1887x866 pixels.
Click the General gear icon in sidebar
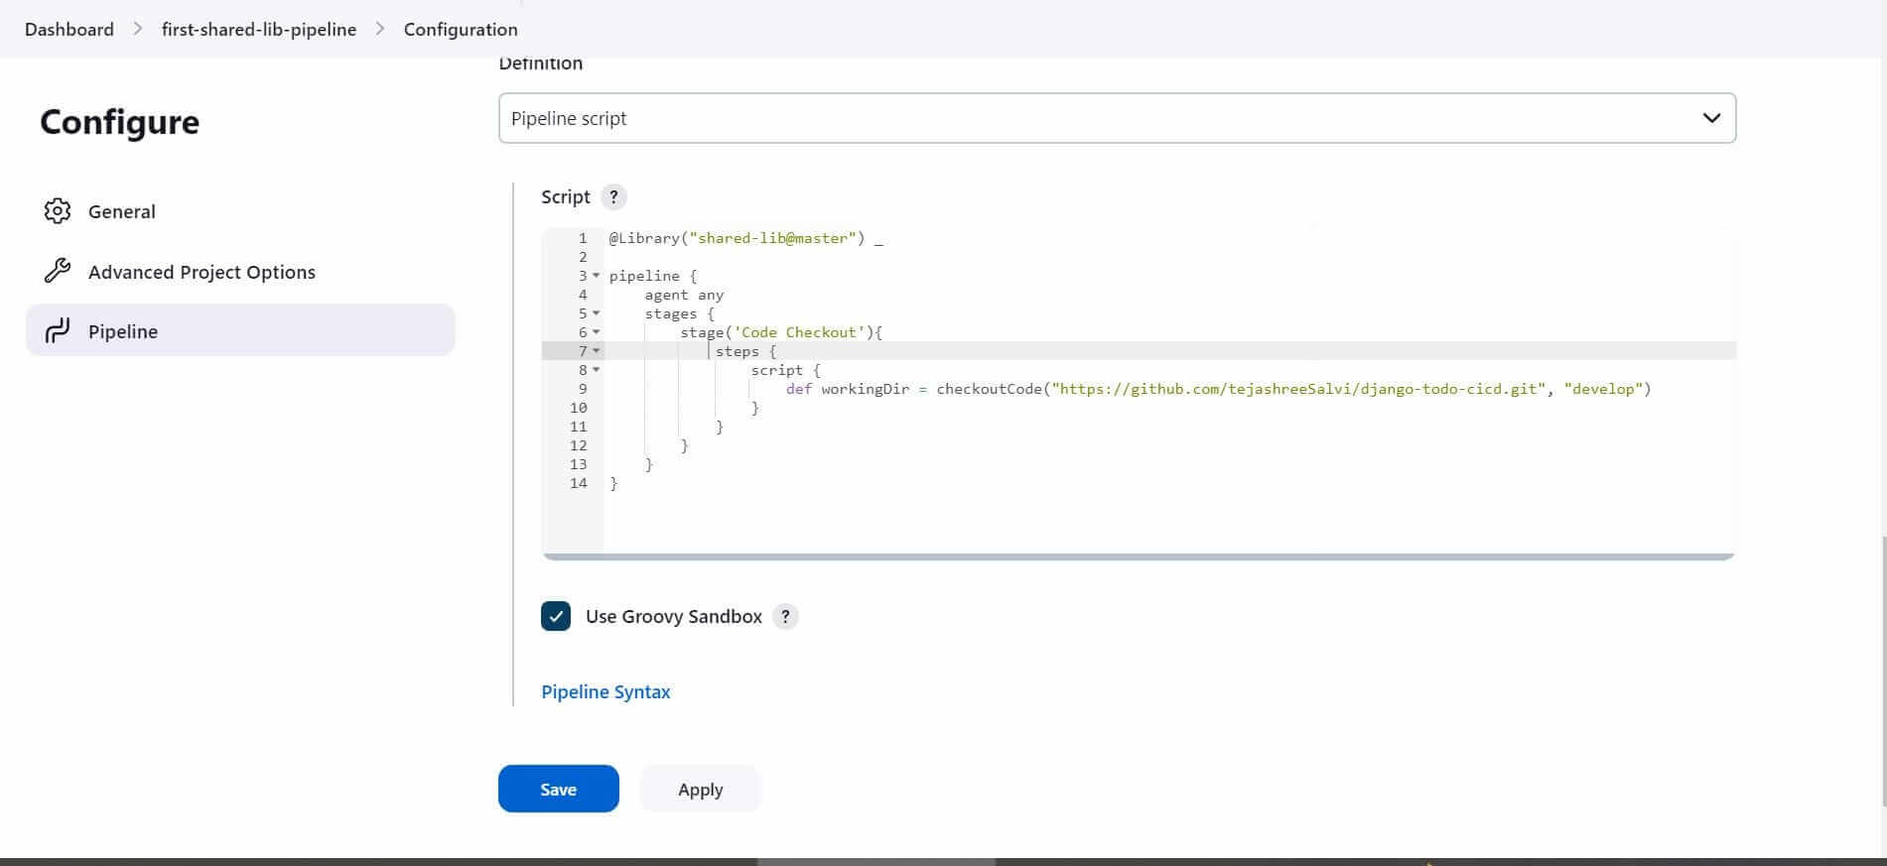pos(58,211)
